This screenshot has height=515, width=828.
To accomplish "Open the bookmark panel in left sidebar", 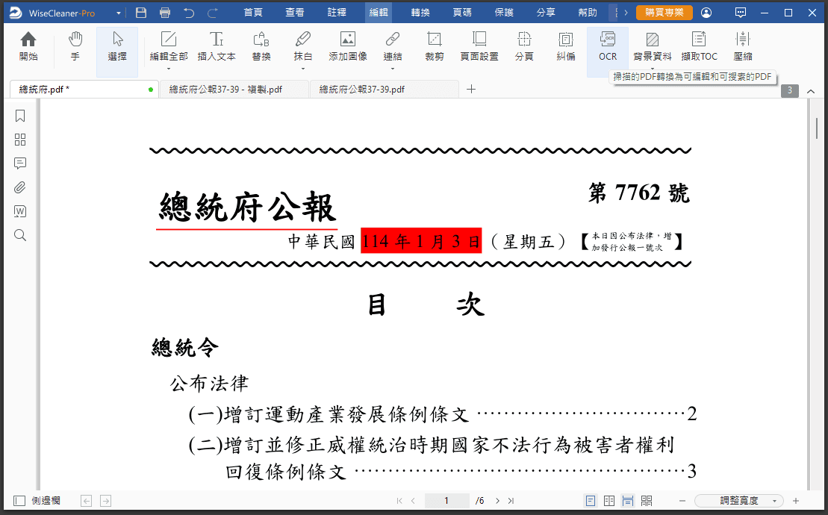I will point(20,116).
